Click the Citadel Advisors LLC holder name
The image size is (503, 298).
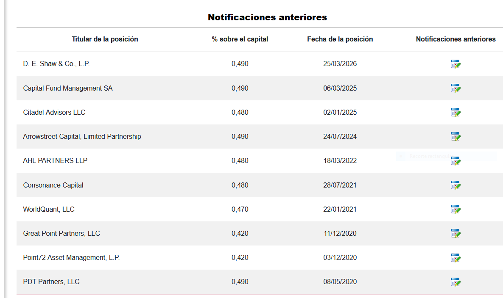[54, 112]
